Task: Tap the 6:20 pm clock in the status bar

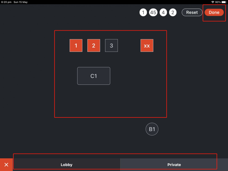Action: pos(6,2)
